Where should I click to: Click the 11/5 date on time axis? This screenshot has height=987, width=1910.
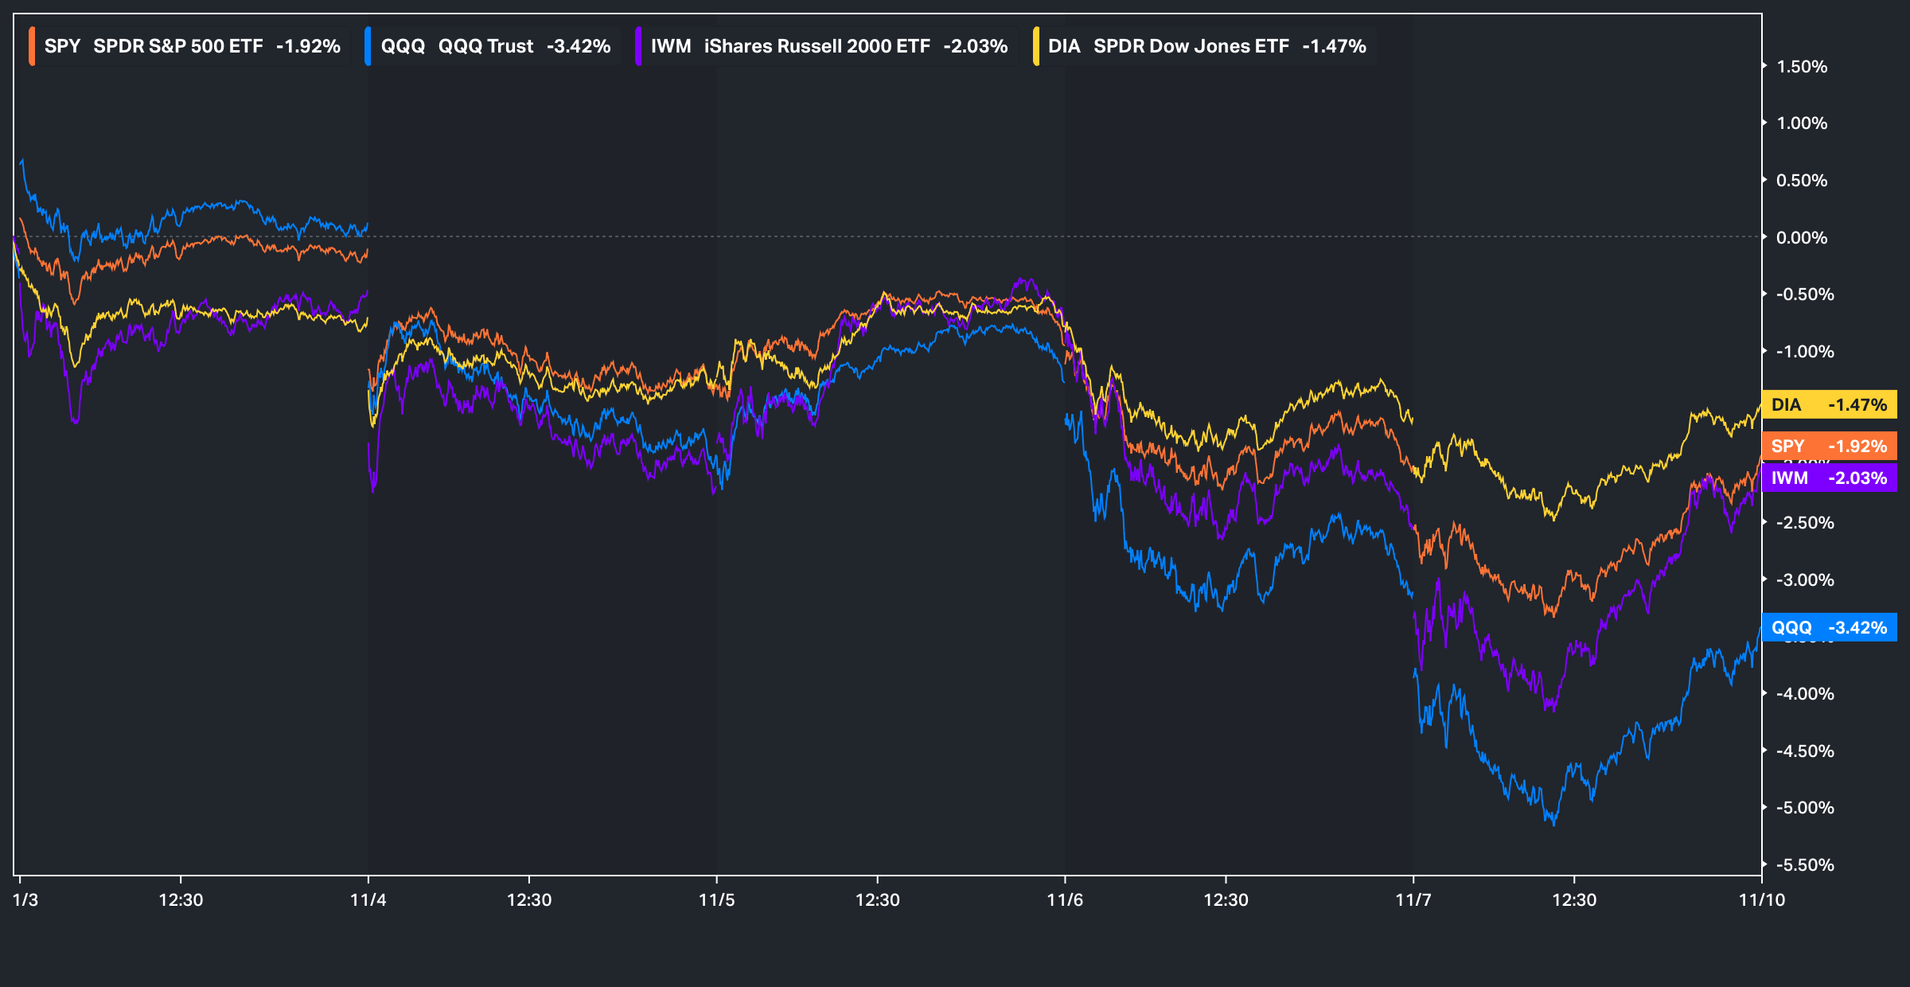point(716,900)
